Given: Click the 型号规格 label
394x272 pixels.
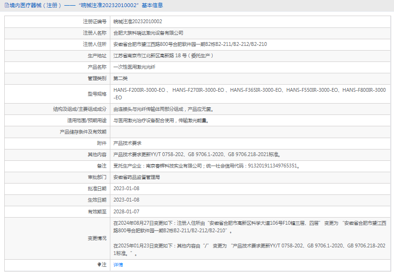Looking at the screenshot, I should pyautogui.click(x=97, y=94).
